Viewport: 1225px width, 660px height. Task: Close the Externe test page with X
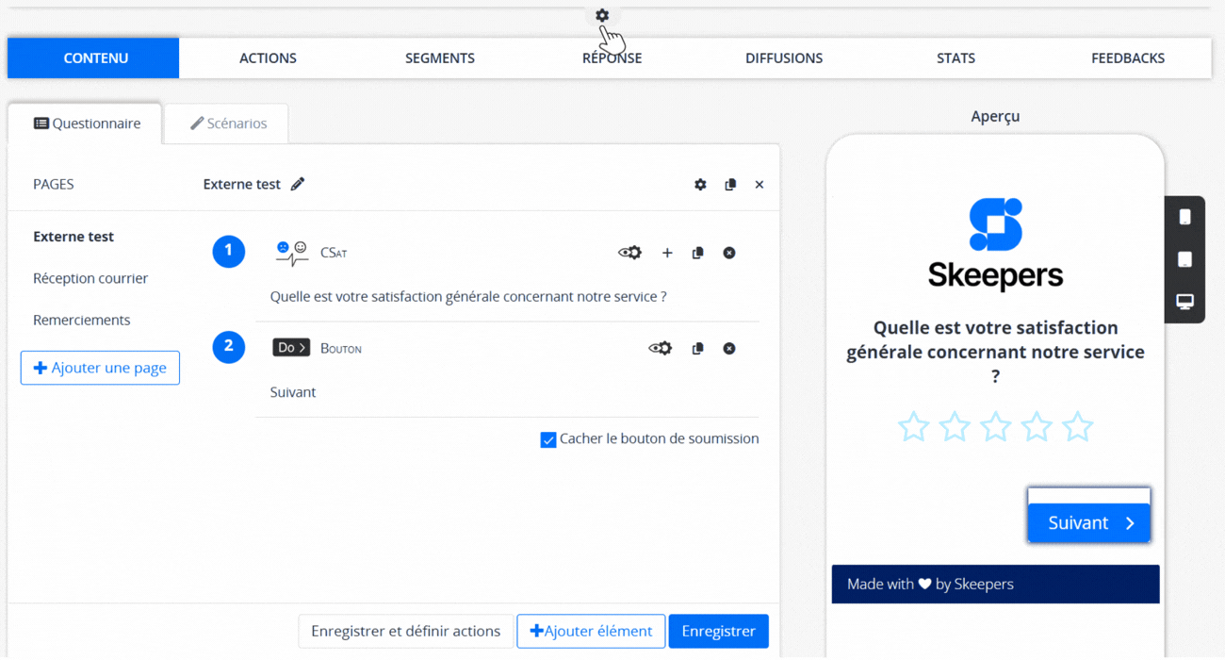pos(759,185)
